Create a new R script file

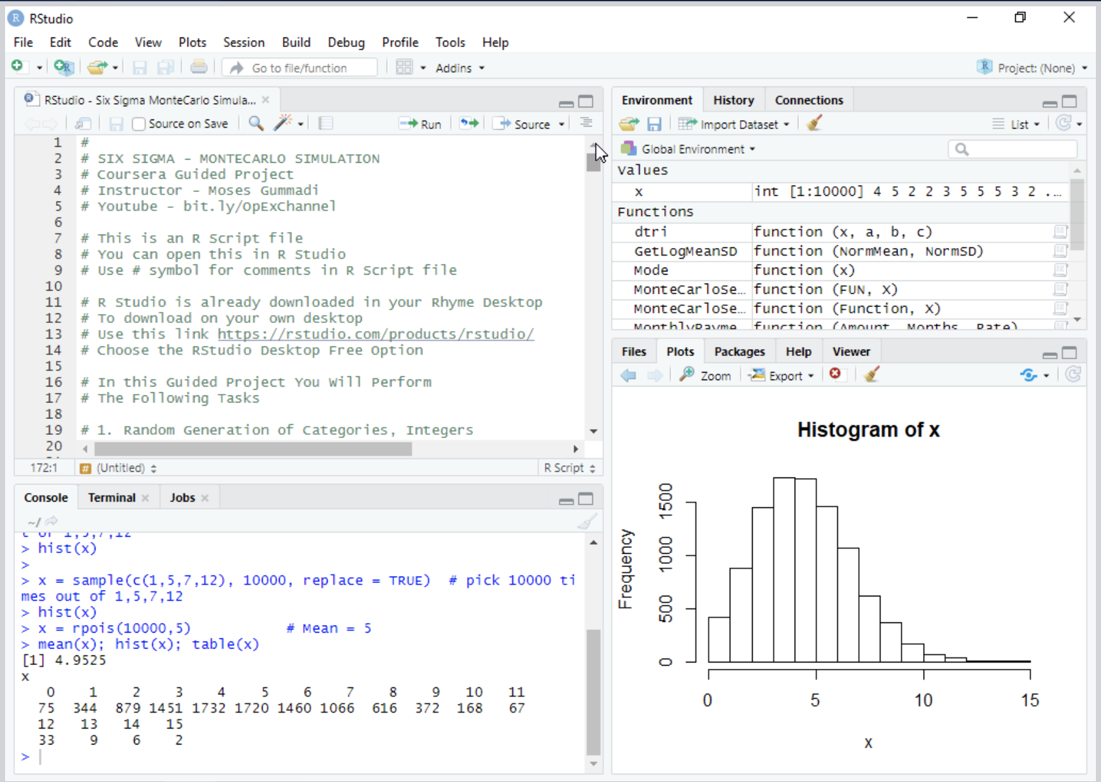[18, 67]
